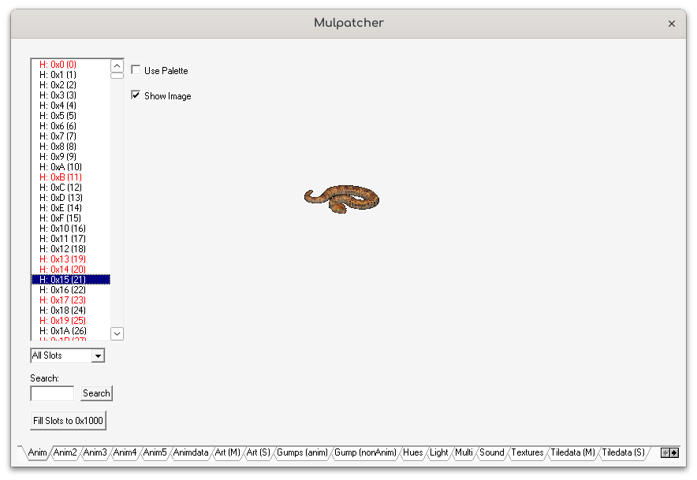Image resolution: width=697 pixels, height=480 pixels.
Task: Uncheck the Show Image checkbox
Action: (136, 95)
